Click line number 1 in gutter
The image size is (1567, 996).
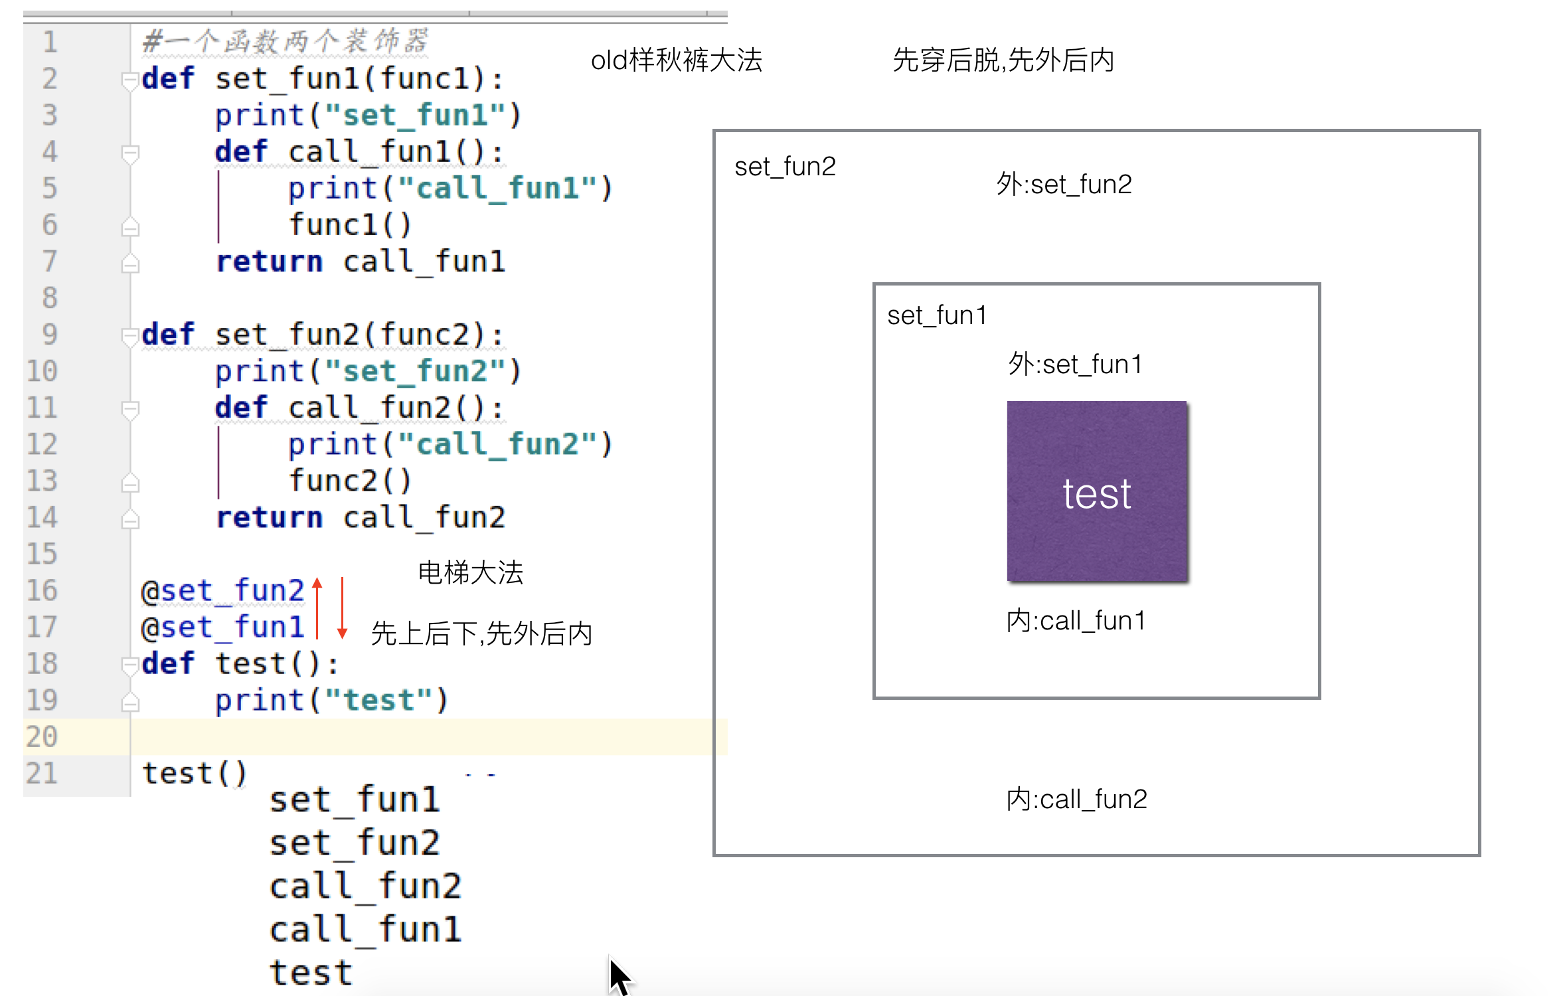point(50,42)
